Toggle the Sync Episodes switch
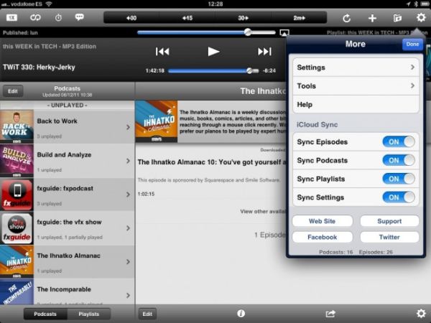This screenshot has width=431, height=323. coord(399,141)
